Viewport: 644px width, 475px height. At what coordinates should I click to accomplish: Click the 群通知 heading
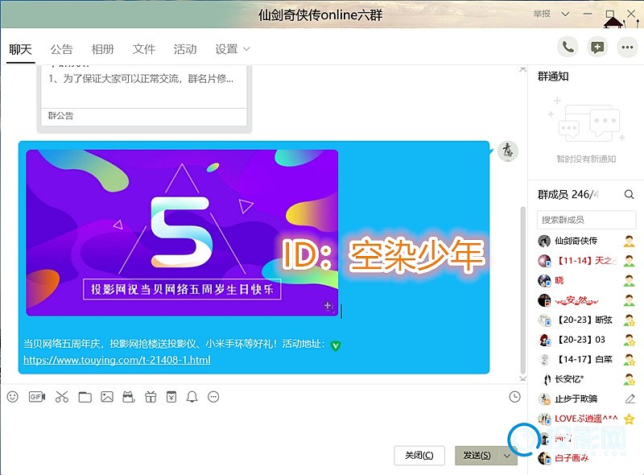pos(553,76)
